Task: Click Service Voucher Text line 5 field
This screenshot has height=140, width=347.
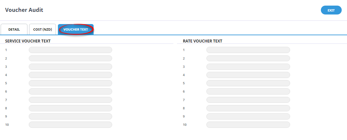Action: (x=70, y=83)
